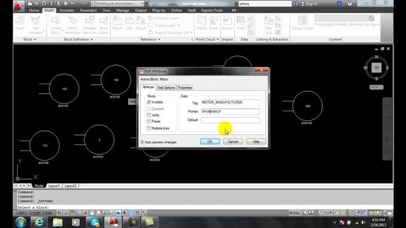Open Skype from the taskbar
Screen dimensions: 406x228
tap(95, 222)
